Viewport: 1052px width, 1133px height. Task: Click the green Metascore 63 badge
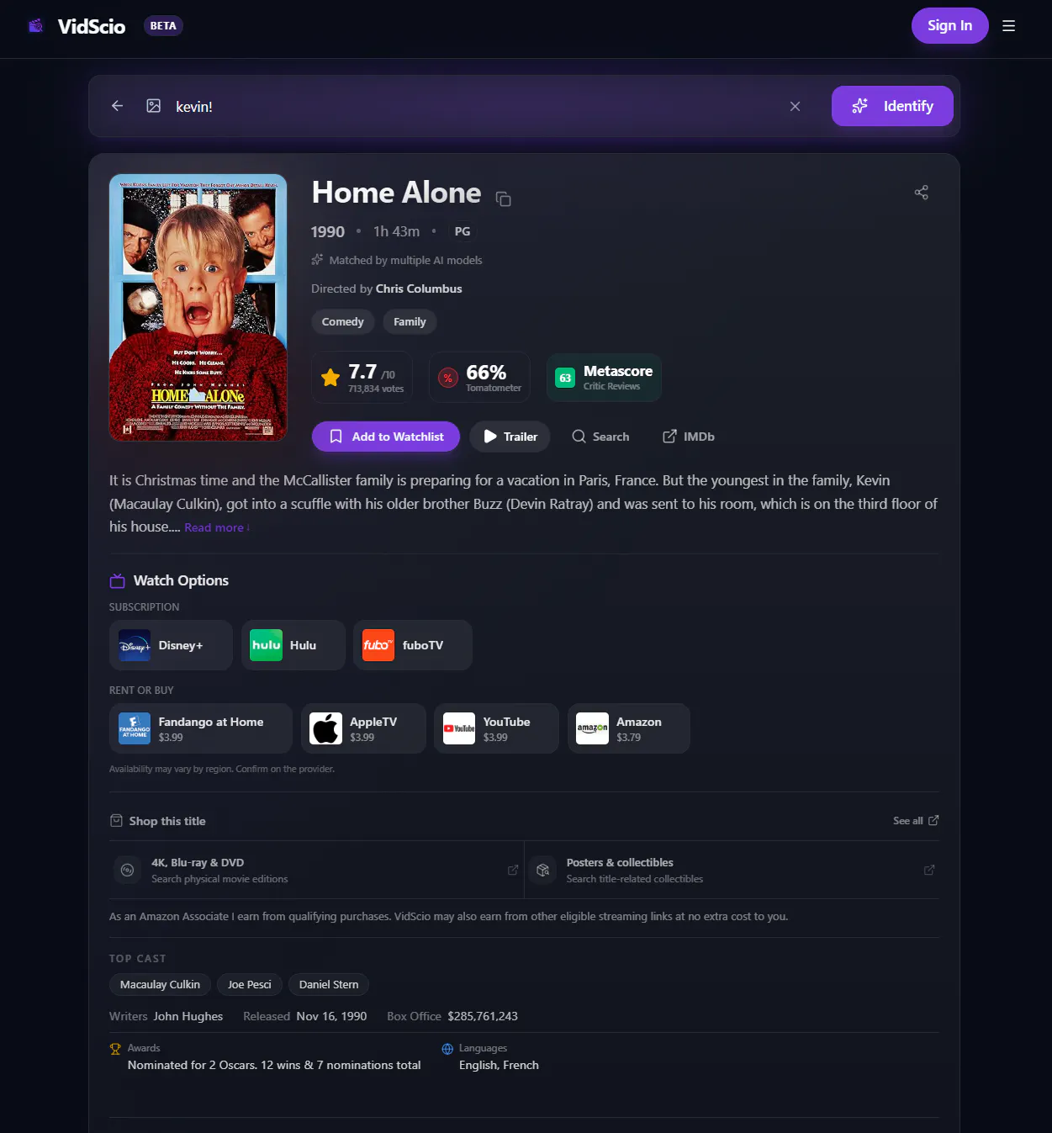565,378
